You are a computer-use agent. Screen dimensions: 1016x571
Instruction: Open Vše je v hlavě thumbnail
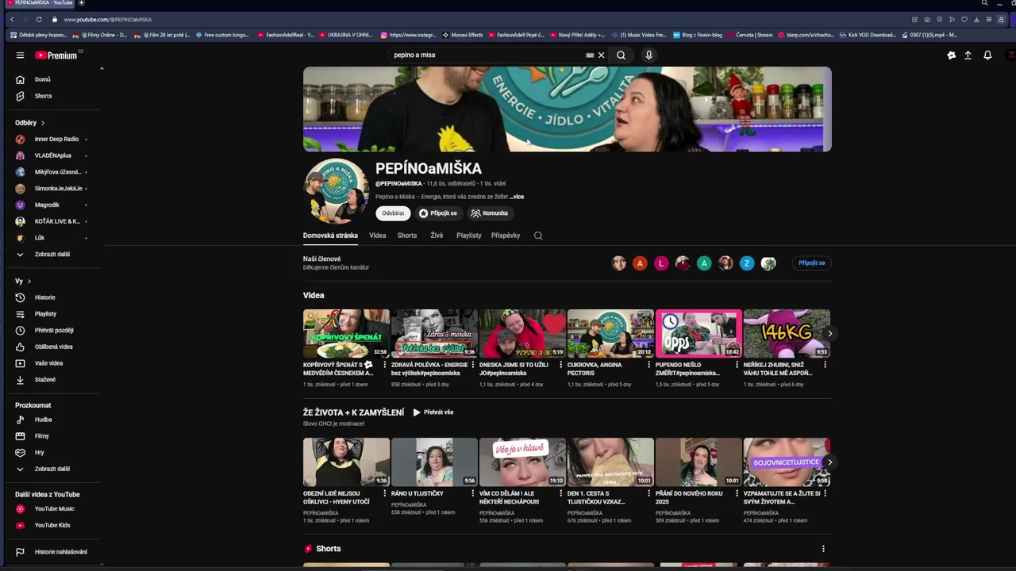coord(522,462)
